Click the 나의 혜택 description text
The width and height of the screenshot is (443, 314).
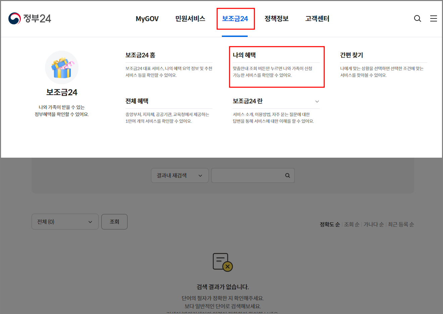click(x=273, y=72)
